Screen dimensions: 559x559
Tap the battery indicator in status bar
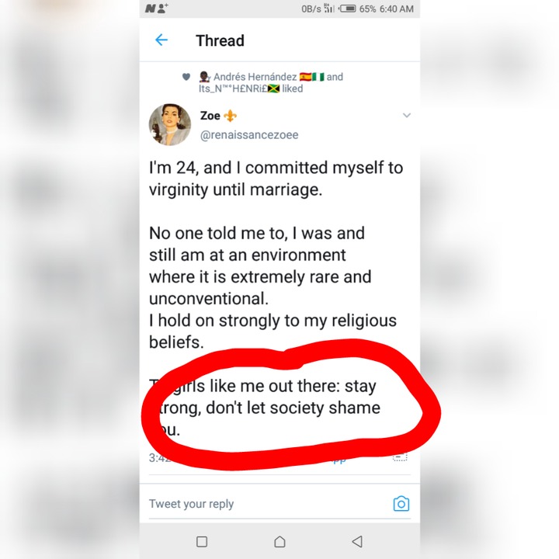pos(347,9)
